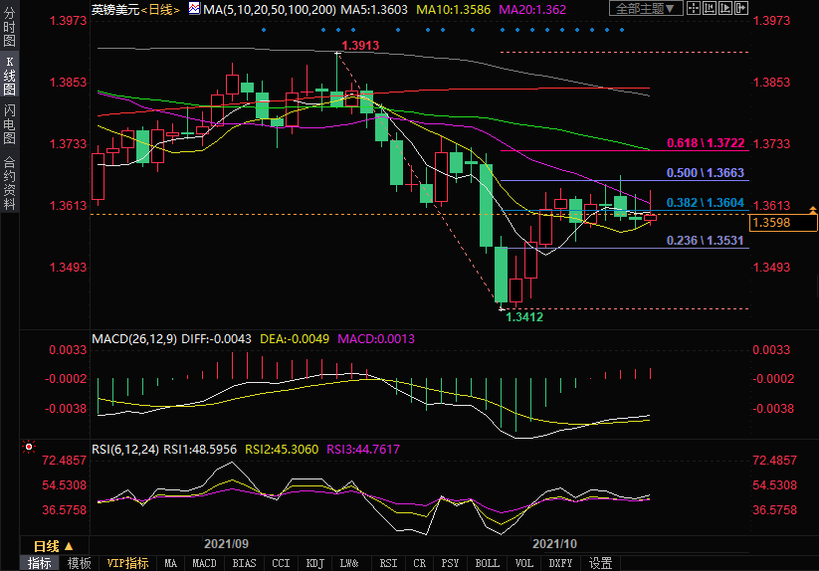
Task: Click the RSI panel red target icon
Action: [x=29, y=449]
